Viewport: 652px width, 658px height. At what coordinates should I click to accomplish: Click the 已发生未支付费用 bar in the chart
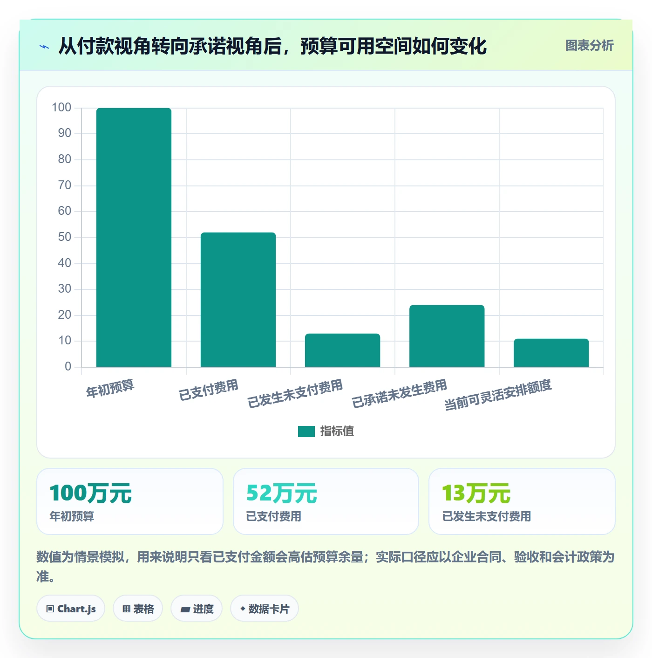[x=342, y=350]
